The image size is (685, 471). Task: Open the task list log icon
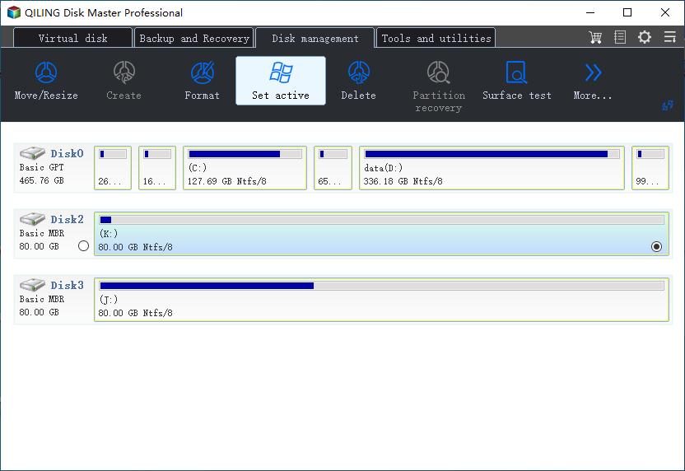pos(620,37)
